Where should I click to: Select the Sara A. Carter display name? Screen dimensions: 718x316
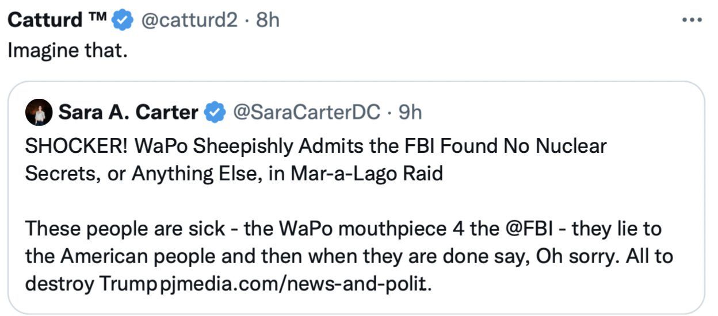[x=128, y=113]
